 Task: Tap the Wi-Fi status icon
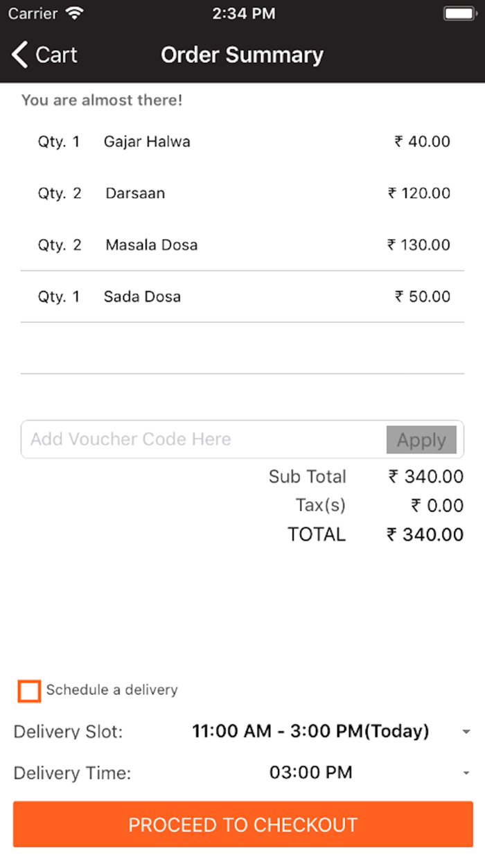(x=73, y=13)
